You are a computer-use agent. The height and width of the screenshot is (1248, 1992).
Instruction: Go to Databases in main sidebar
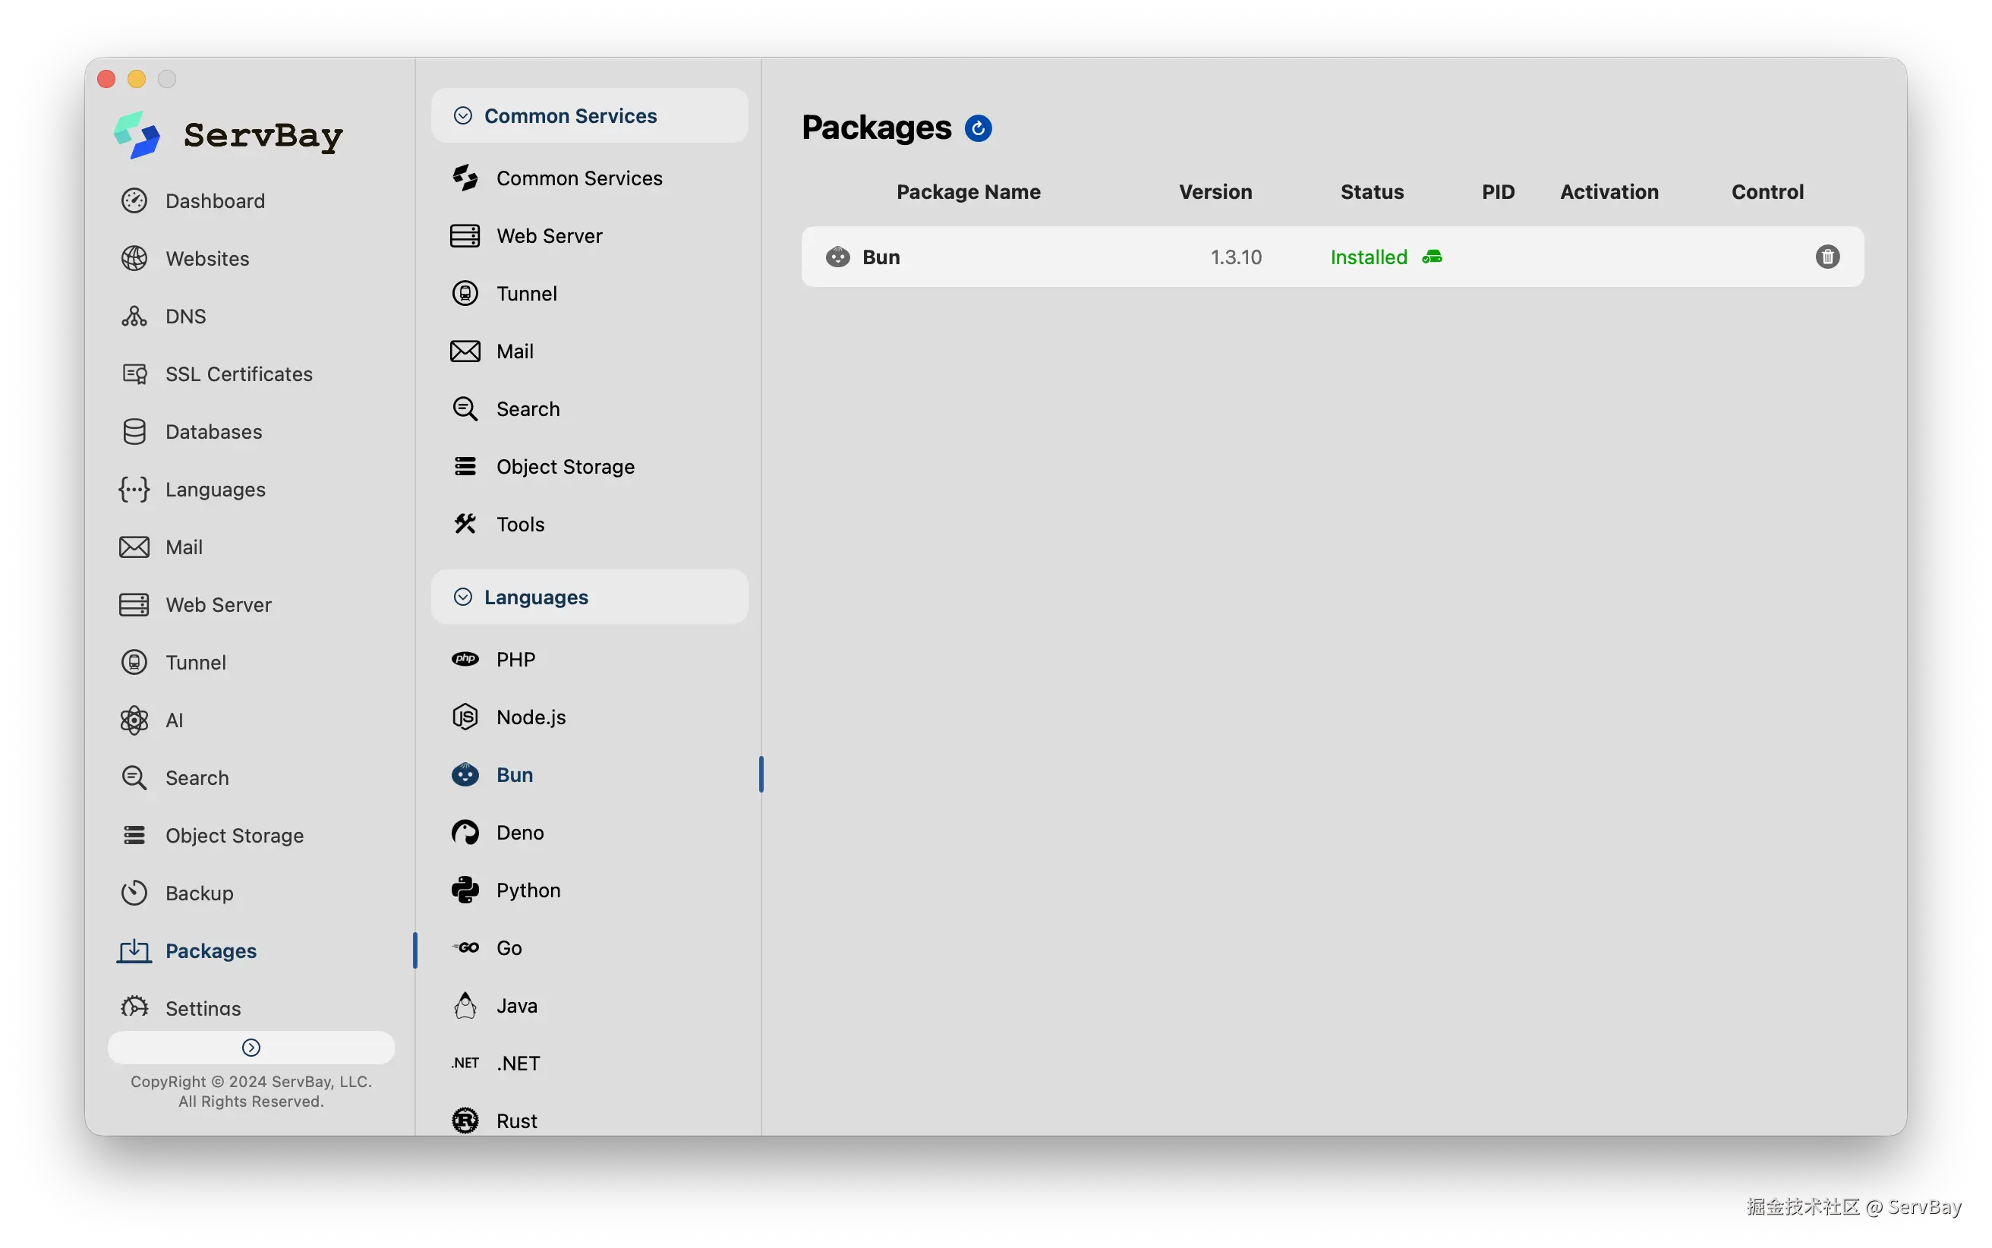213,432
